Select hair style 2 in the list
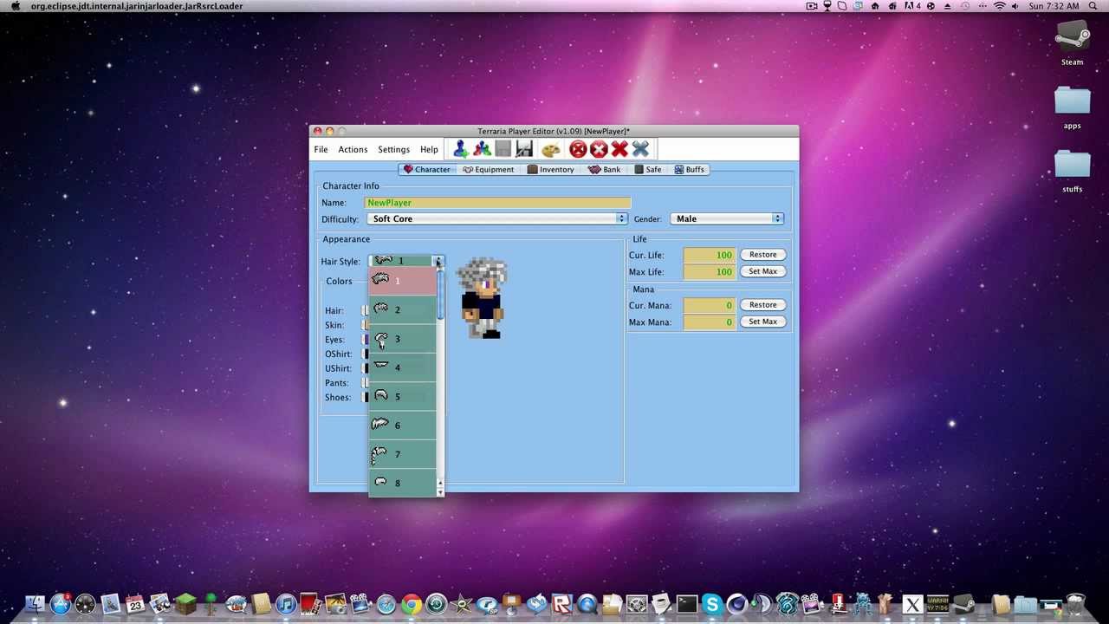Image resolution: width=1109 pixels, height=624 pixels. (x=403, y=310)
